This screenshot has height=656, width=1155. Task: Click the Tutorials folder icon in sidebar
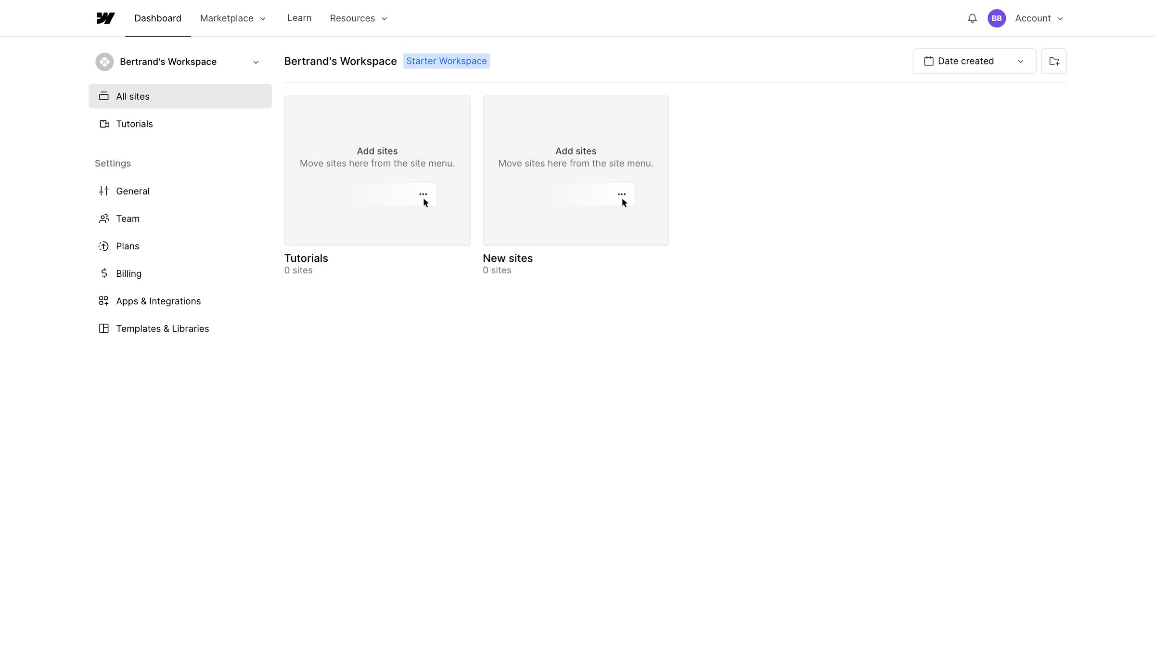click(104, 124)
